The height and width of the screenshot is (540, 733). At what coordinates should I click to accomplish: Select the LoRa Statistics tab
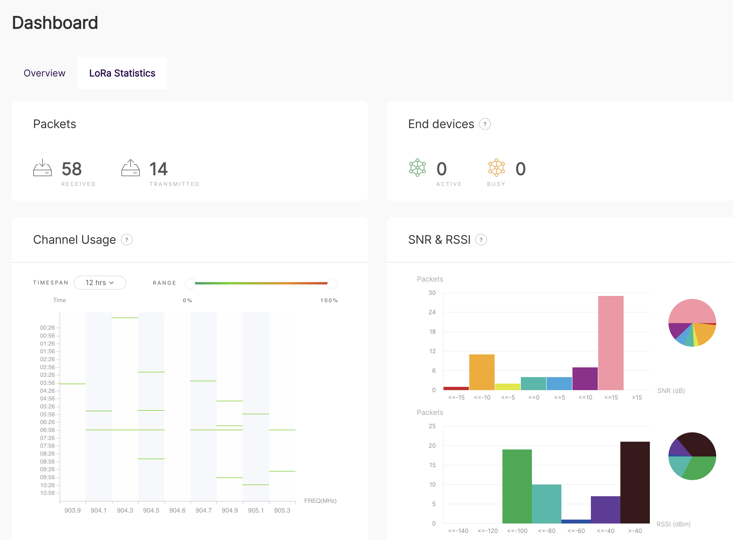click(x=122, y=73)
